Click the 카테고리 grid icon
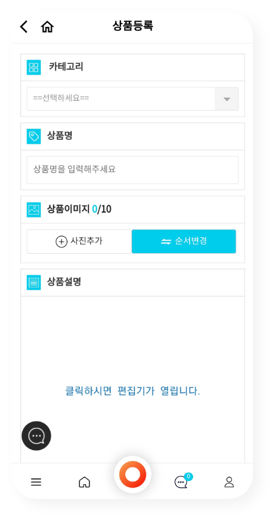277x523 pixels. (34, 67)
